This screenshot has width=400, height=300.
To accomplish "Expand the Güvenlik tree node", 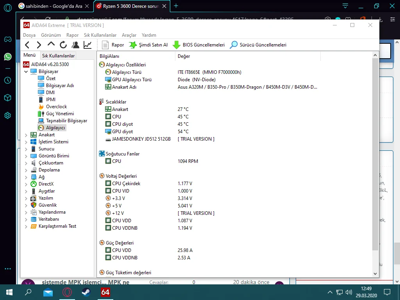I will coord(26,205).
